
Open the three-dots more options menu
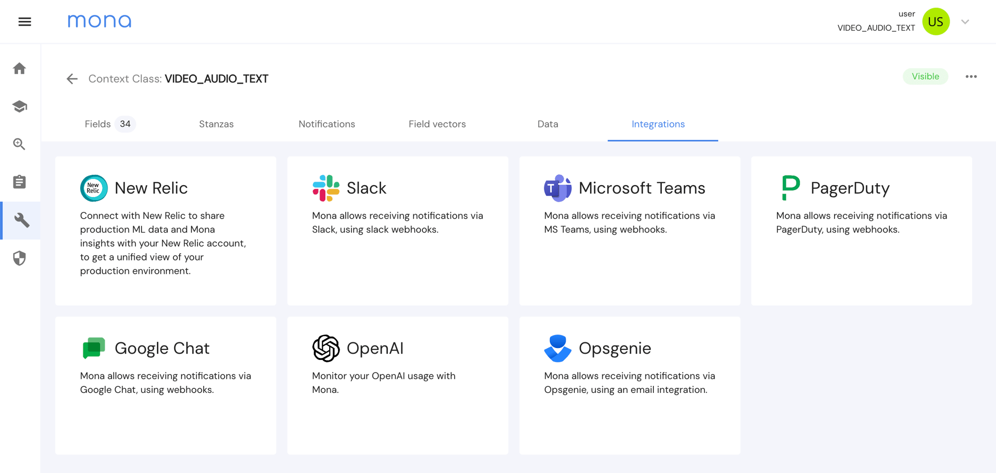[x=971, y=77]
